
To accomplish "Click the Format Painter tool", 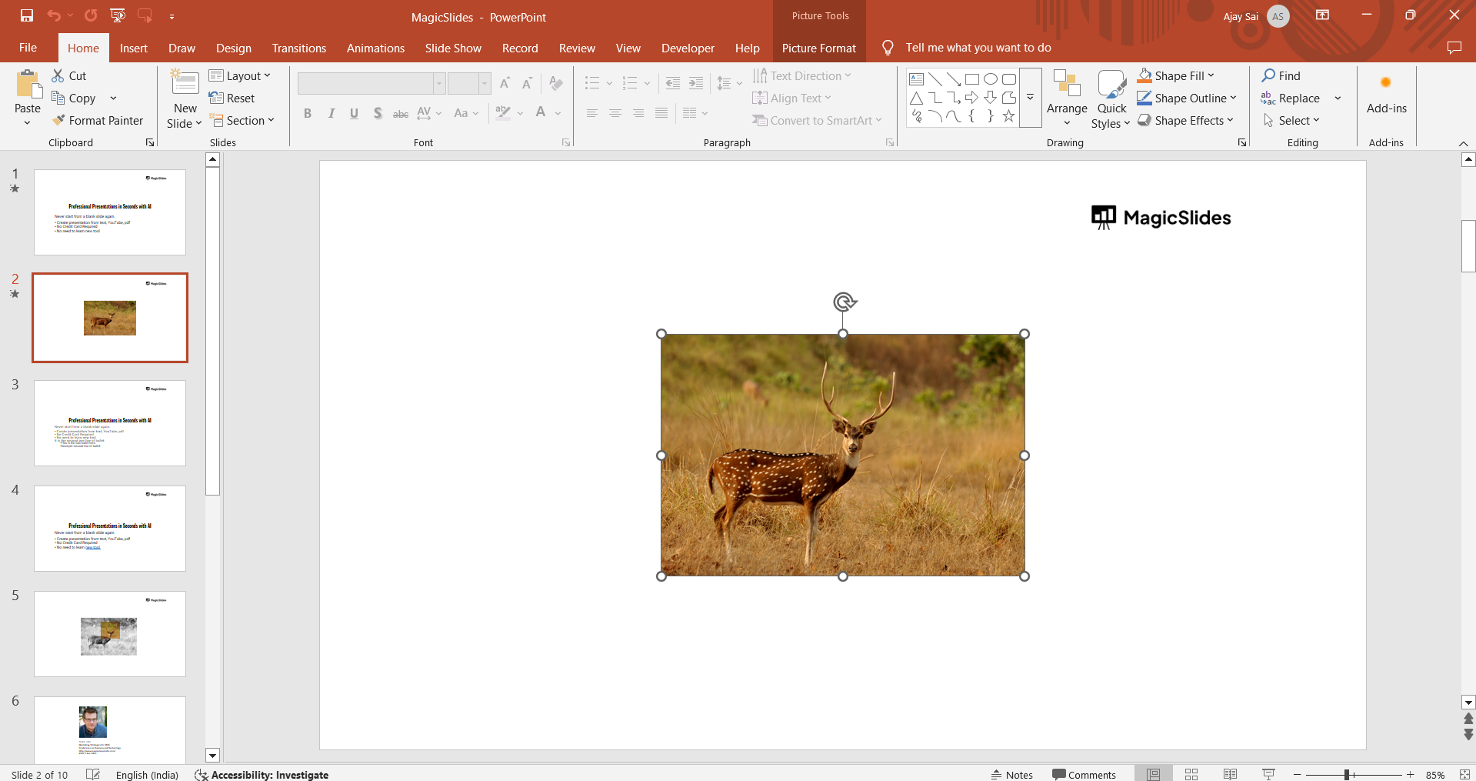I will click(x=98, y=121).
